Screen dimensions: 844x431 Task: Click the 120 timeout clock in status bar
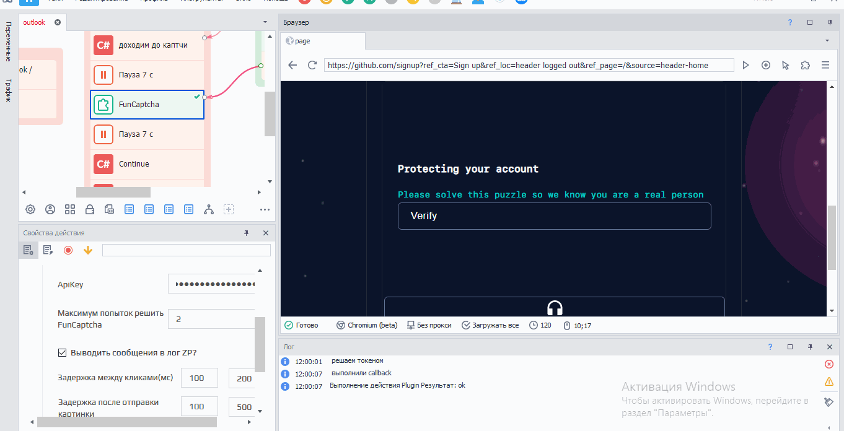pyautogui.click(x=540, y=325)
